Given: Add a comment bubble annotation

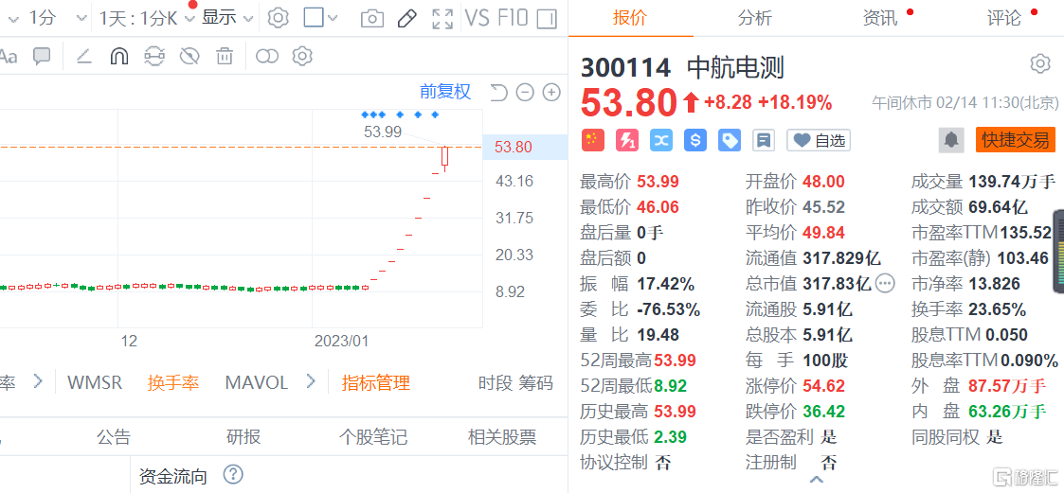Looking at the screenshot, I should 42,56.
